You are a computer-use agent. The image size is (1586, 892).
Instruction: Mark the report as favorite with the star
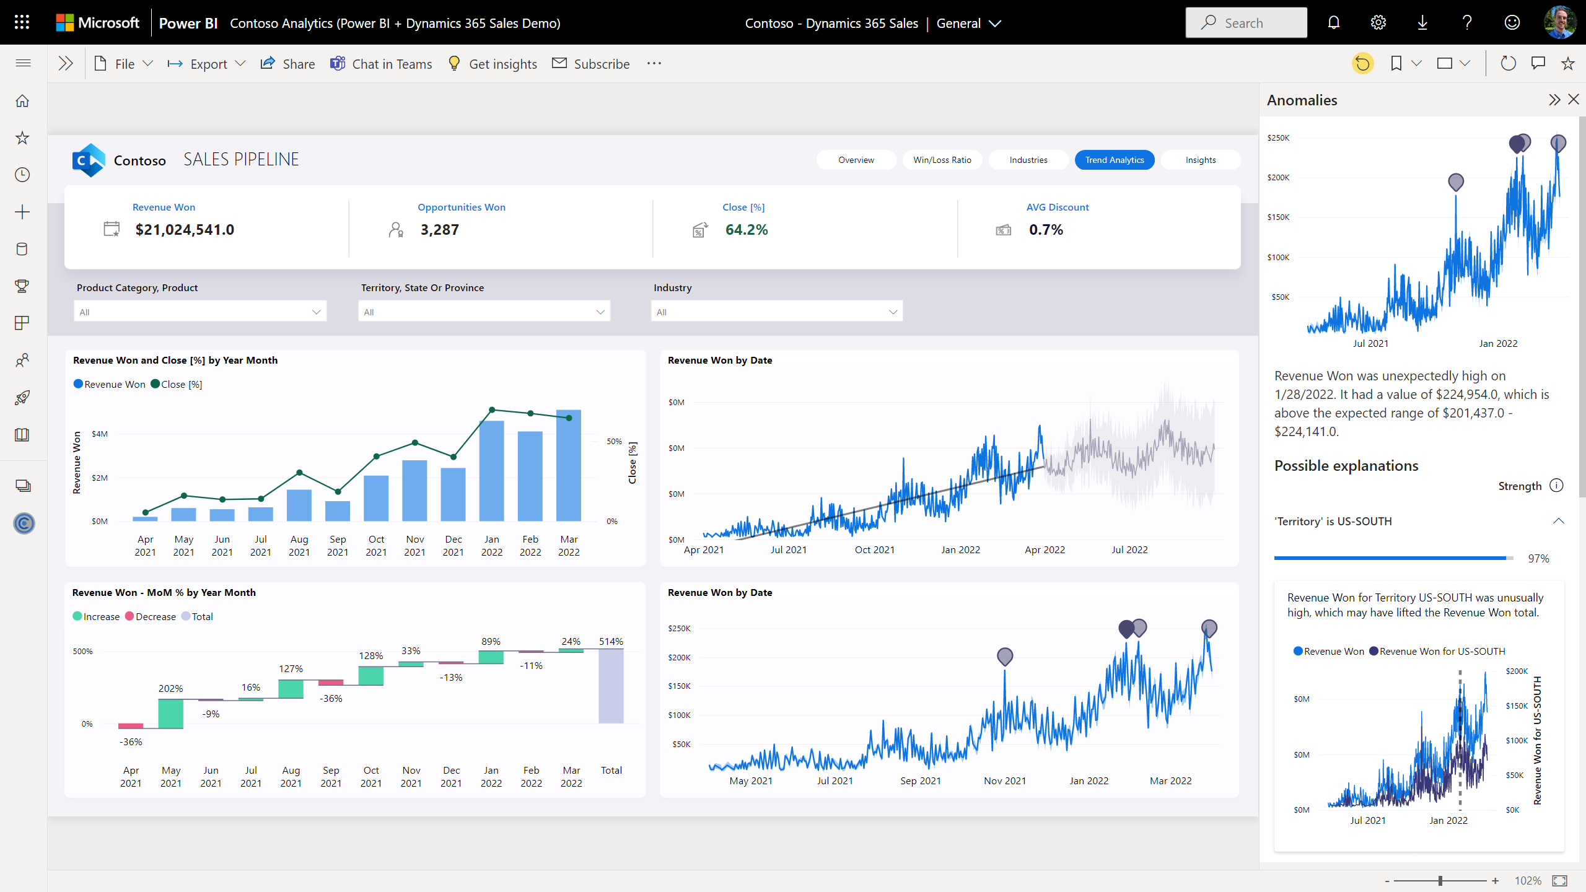[1567, 63]
